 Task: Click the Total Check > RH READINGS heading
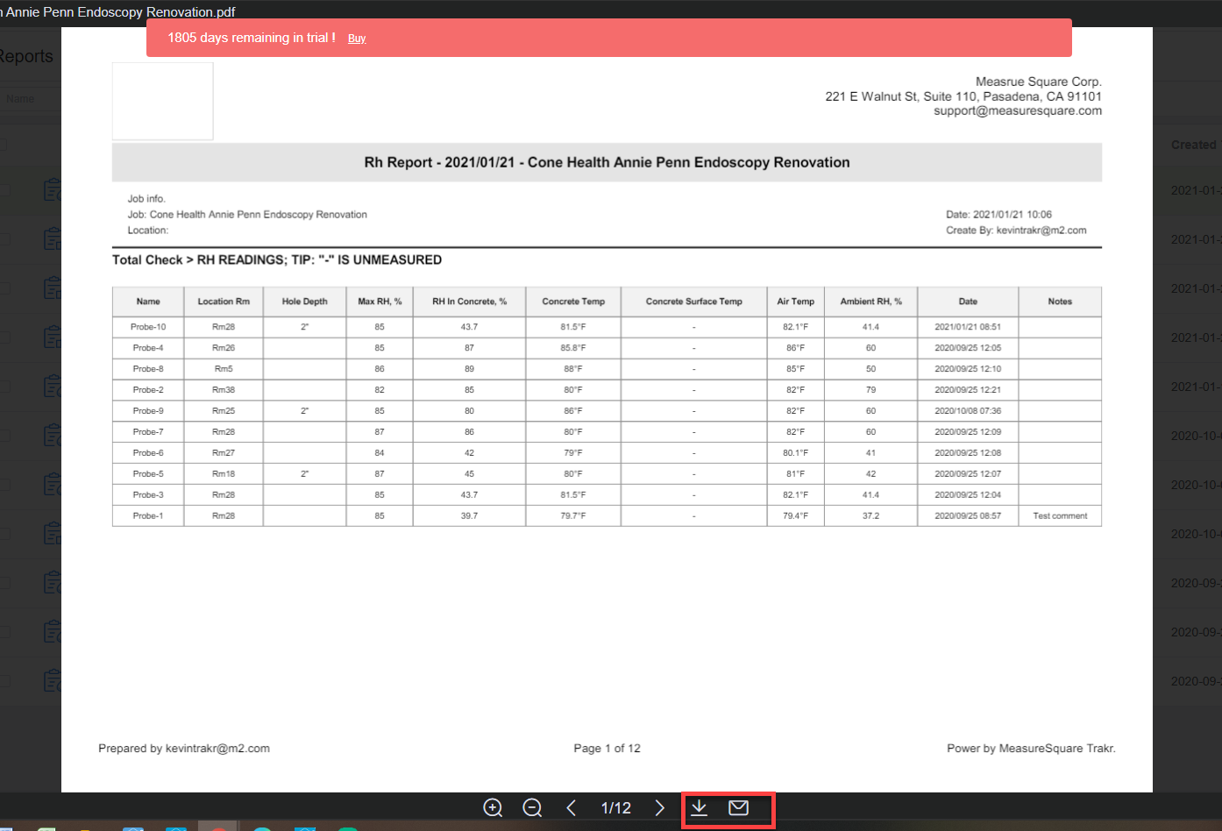click(x=277, y=259)
